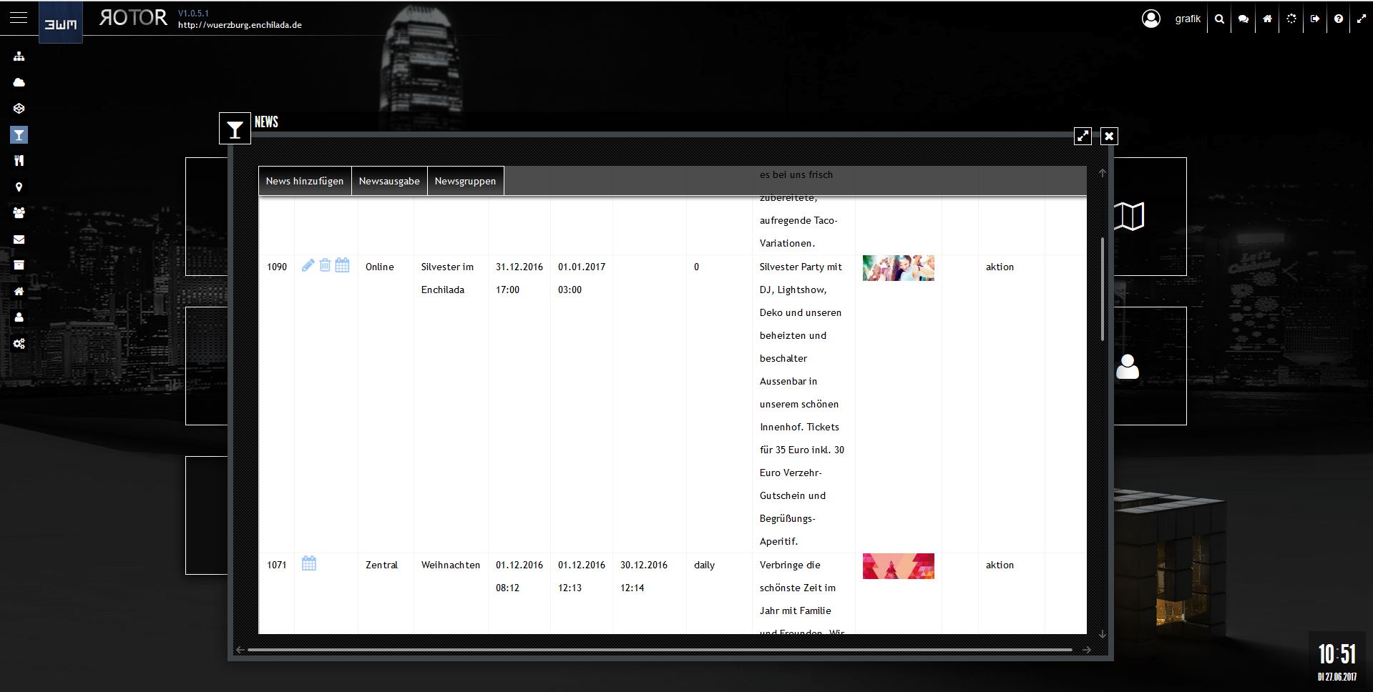The image size is (1373, 692).
Task: Click the vertical scrollbar up arrow
Action: pos(1103,174)
